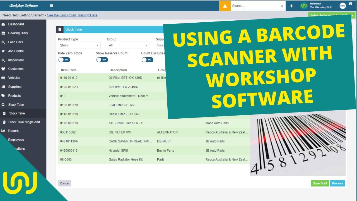Click Save Draft button

320,183
